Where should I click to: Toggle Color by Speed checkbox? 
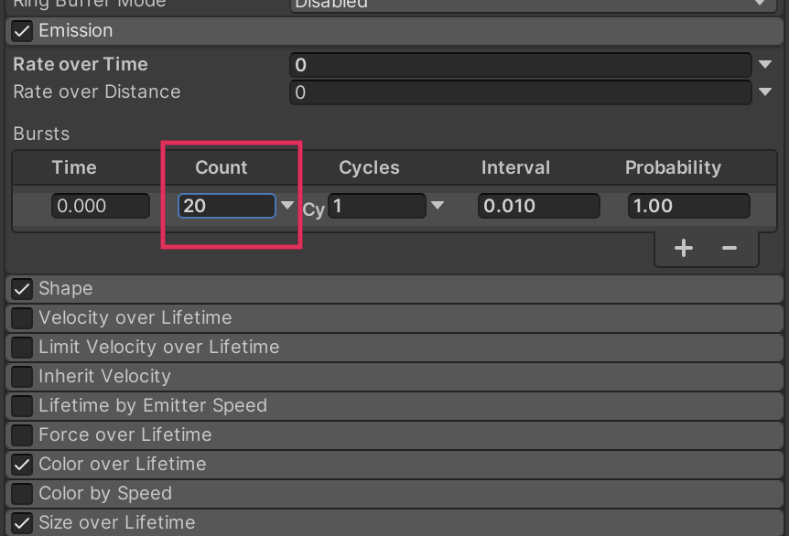click(x=22, y=494)
